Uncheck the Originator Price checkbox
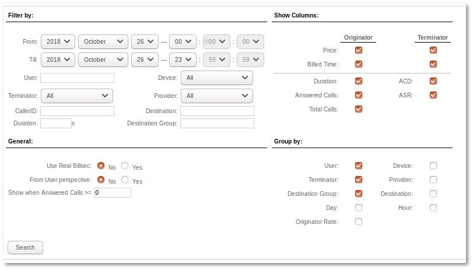 click(359, 50)
